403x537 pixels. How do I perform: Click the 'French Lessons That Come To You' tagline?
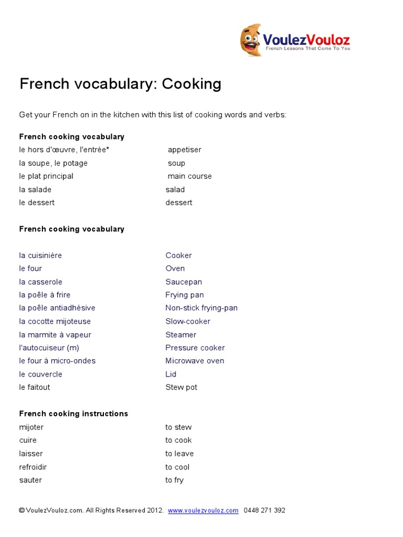(307, 48)
